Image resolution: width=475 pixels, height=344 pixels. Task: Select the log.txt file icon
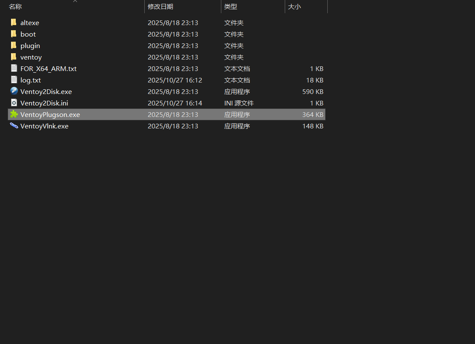14,80
